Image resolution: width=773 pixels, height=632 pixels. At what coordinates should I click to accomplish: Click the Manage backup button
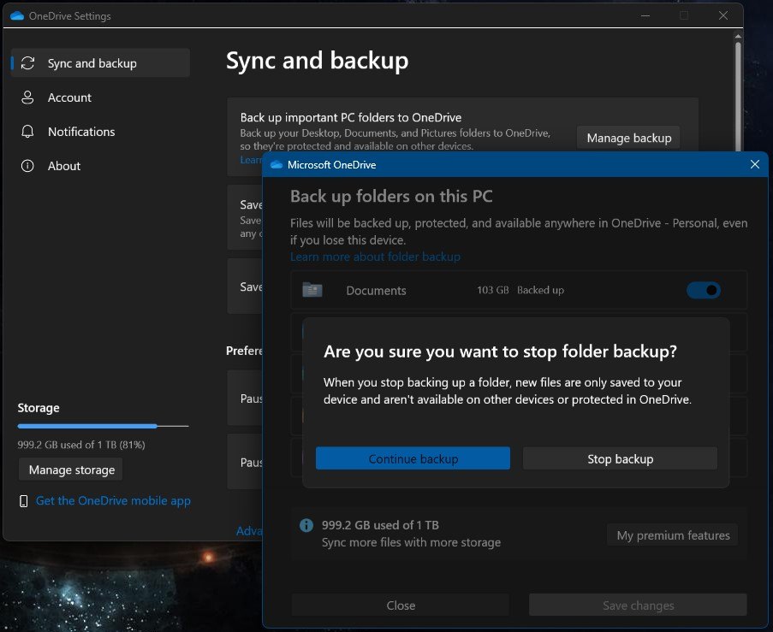coord(628,138)
